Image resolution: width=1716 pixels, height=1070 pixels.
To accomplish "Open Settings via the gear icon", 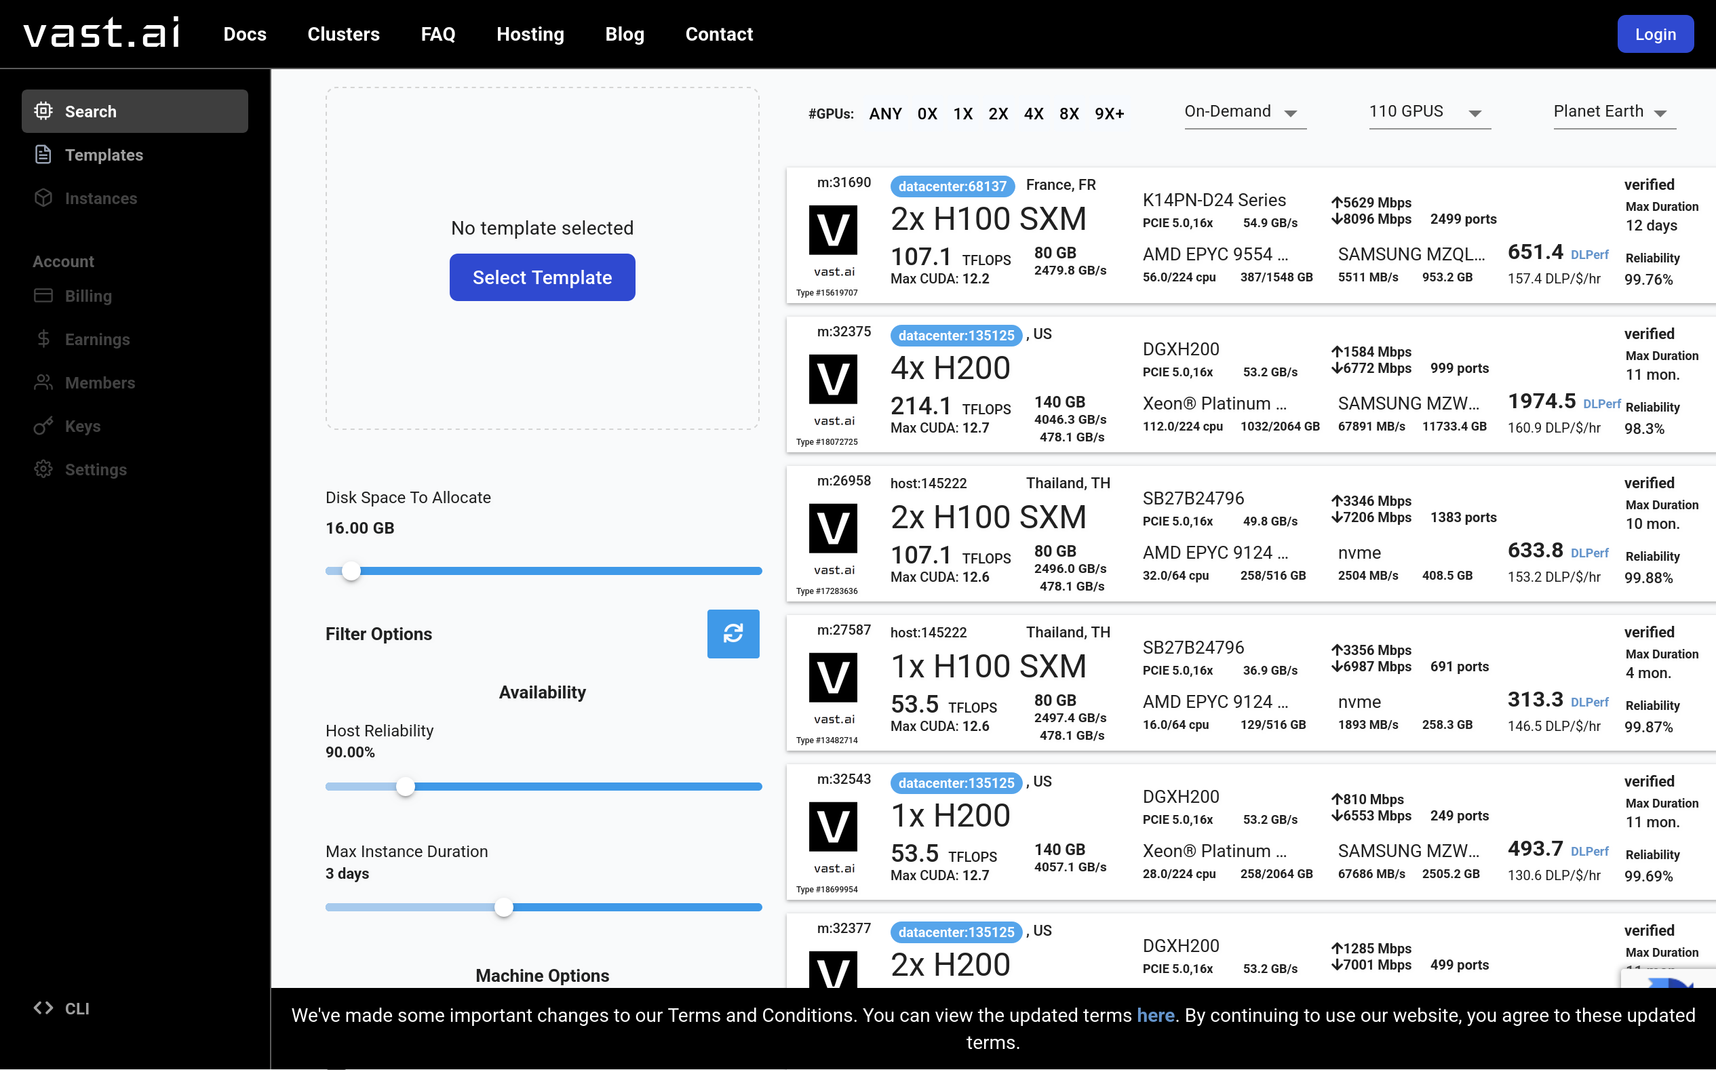I will point(43,469).
